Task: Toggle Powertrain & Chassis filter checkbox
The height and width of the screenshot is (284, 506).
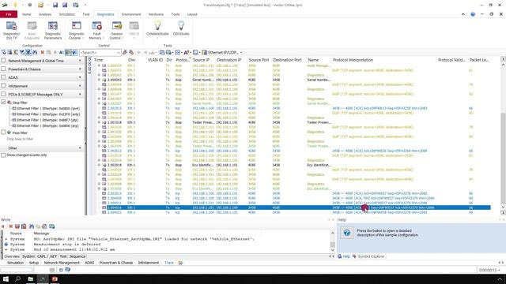Action: pyautogui.click(x=3, y=69)
